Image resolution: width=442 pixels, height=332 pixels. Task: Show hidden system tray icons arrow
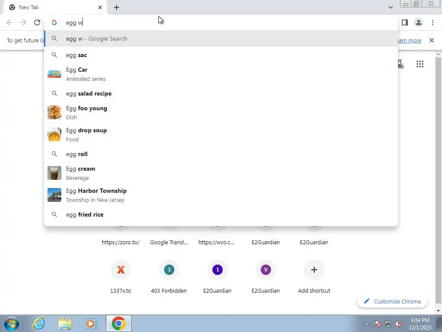[367, 324]
